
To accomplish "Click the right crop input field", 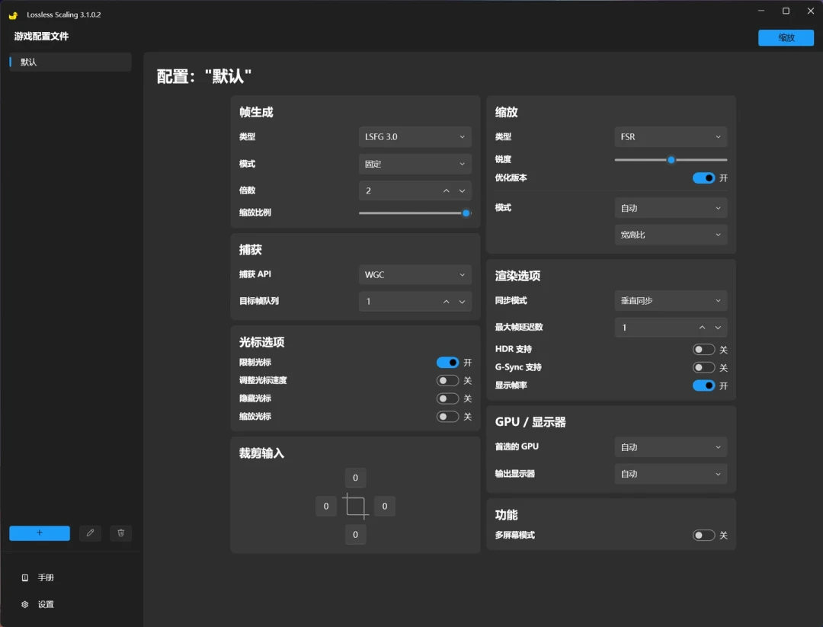I will click(385, 507).
